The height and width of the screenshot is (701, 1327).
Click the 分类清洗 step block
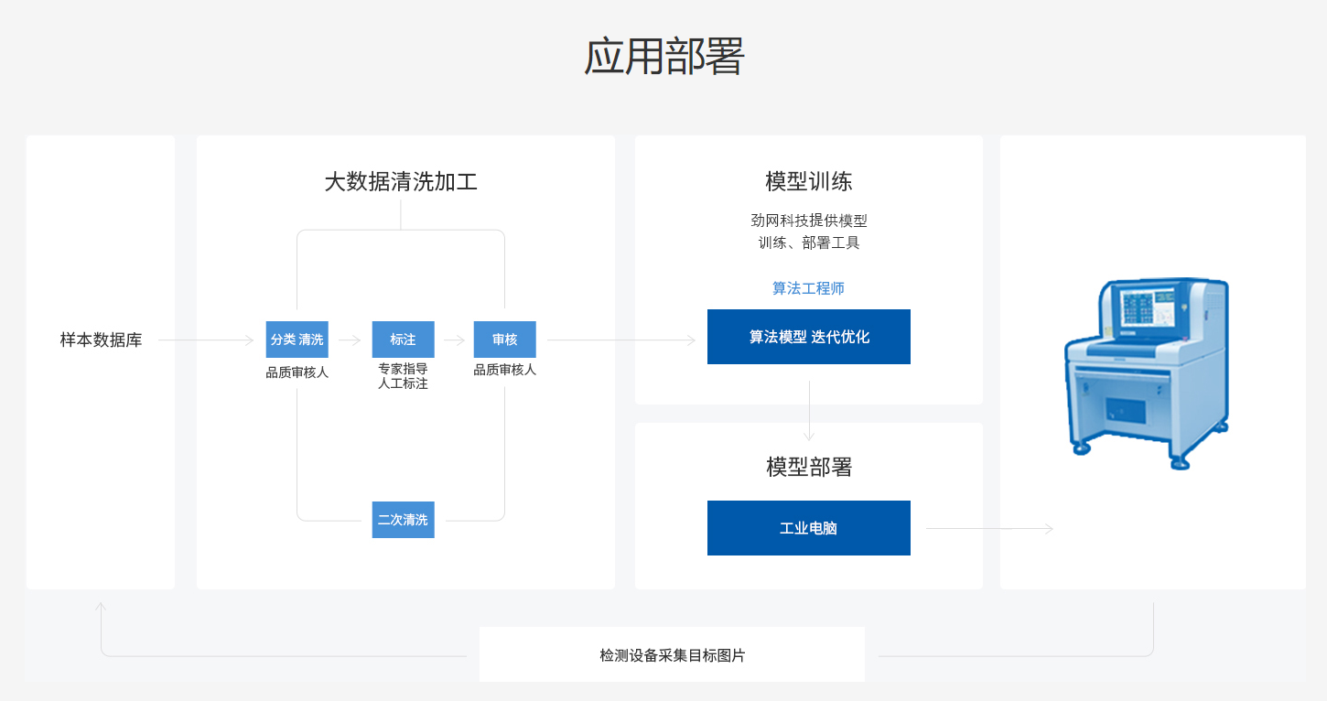(297, 340)
